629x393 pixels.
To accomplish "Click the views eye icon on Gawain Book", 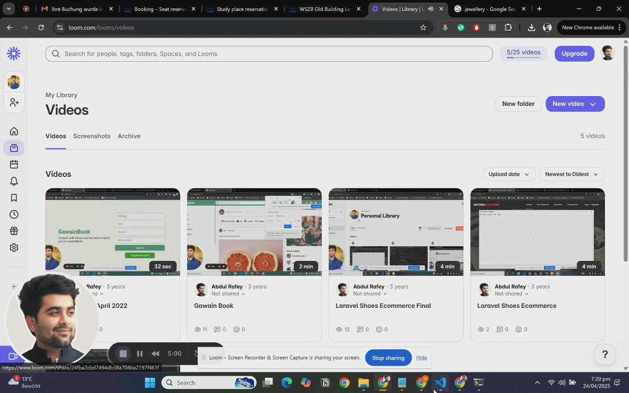I will [x=197, y=330].
